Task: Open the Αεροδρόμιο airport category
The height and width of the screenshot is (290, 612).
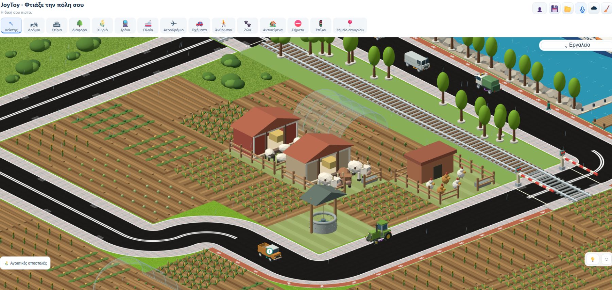Action: pos(173,26)
